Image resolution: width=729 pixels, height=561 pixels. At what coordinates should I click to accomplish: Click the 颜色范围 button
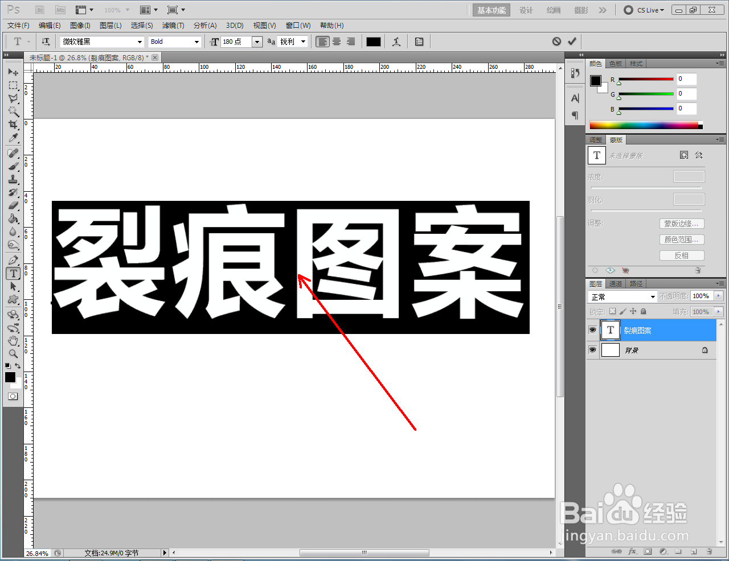[682, 239]
